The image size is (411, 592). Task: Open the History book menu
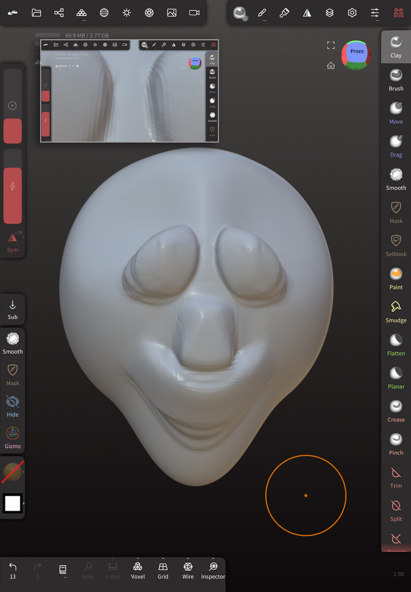click(63, 570)
